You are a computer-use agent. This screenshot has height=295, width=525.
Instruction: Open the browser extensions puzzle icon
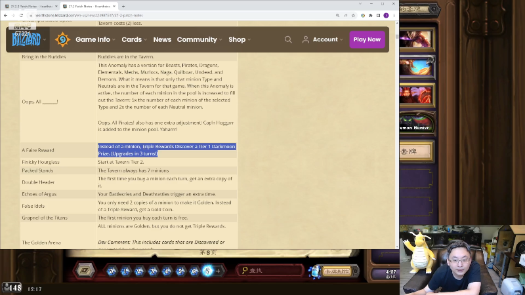(371, 15)
